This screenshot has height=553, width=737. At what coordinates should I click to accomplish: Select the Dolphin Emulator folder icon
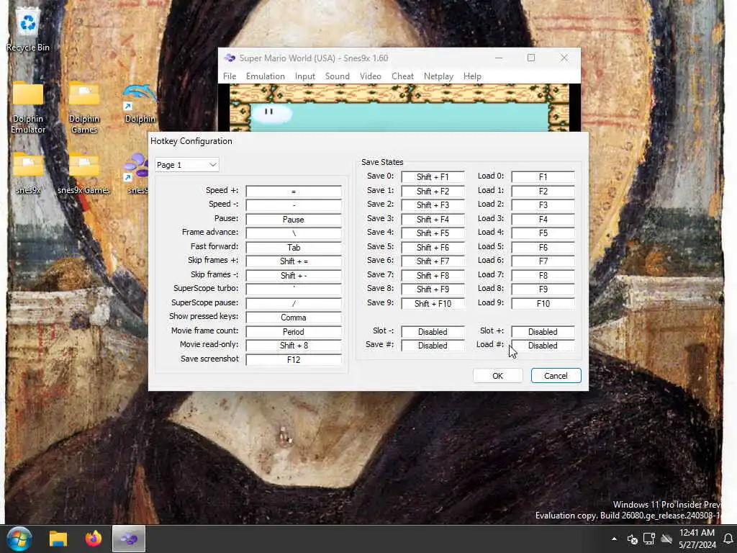pos(28,107)
